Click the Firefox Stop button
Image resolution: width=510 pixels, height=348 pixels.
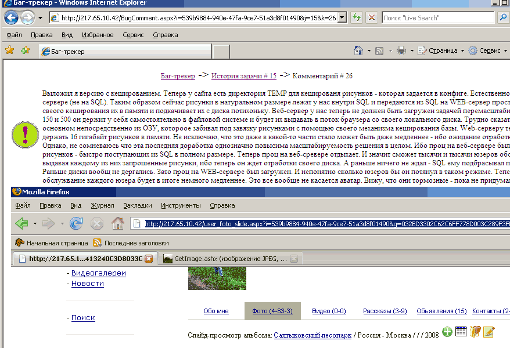point(96,224)
